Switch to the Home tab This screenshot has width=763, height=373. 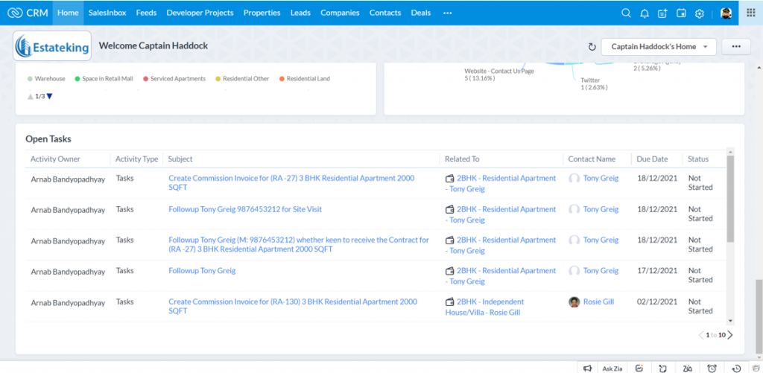pyautogui.click(x=68, y=13)
